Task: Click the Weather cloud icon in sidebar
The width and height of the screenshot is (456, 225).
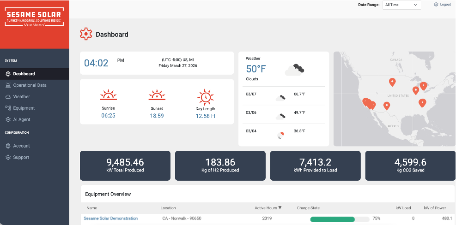Action: point(8,97)
